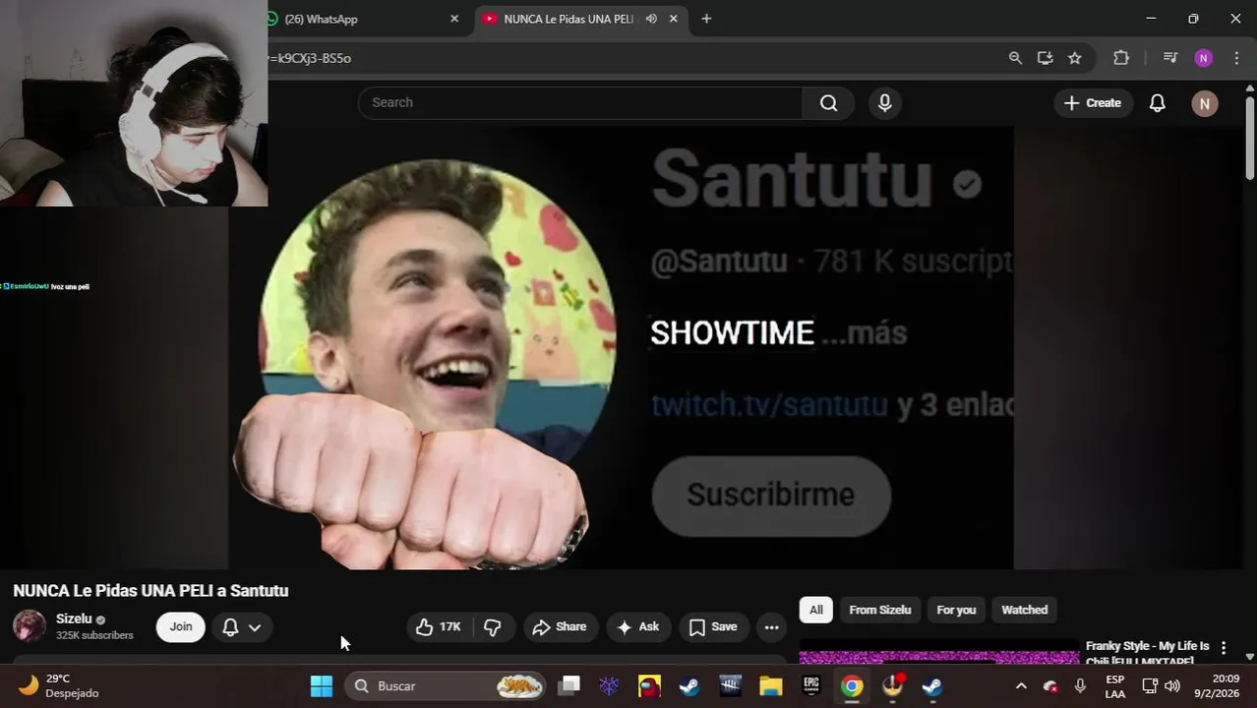The height and width of the screenshot is (708, 1257).
Task: Open YouTube account avatar menu
Action: (x=1205, y=103)
